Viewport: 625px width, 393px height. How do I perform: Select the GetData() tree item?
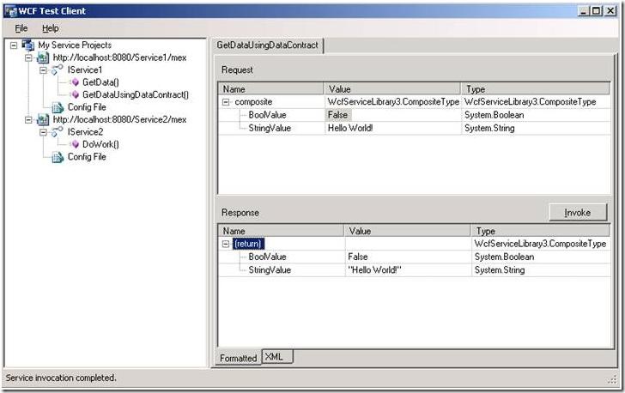100,82
